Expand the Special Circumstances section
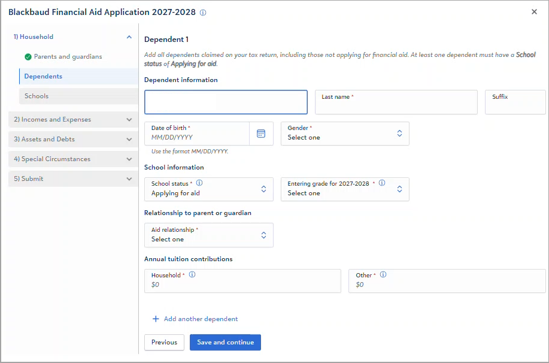Image resolution: width=549 pixels, height=363 pixels. coord(73,159)
